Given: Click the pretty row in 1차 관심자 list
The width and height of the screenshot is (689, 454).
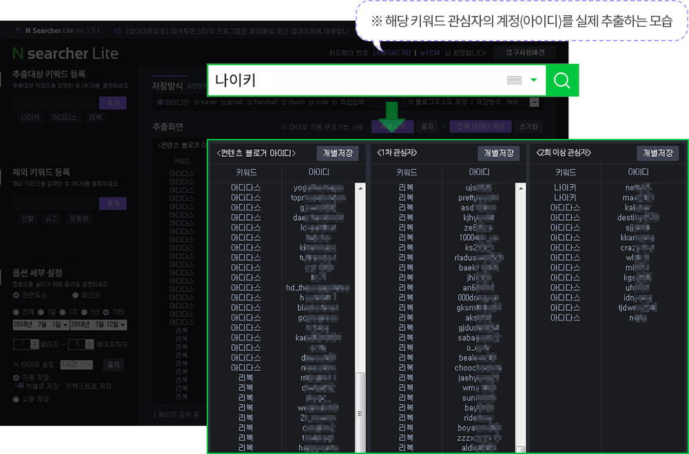Looking at the screenshot, I should (444, 198).
